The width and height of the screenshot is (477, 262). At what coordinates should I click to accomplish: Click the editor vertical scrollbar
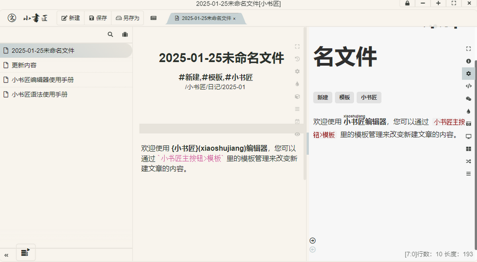pos(305,103)
